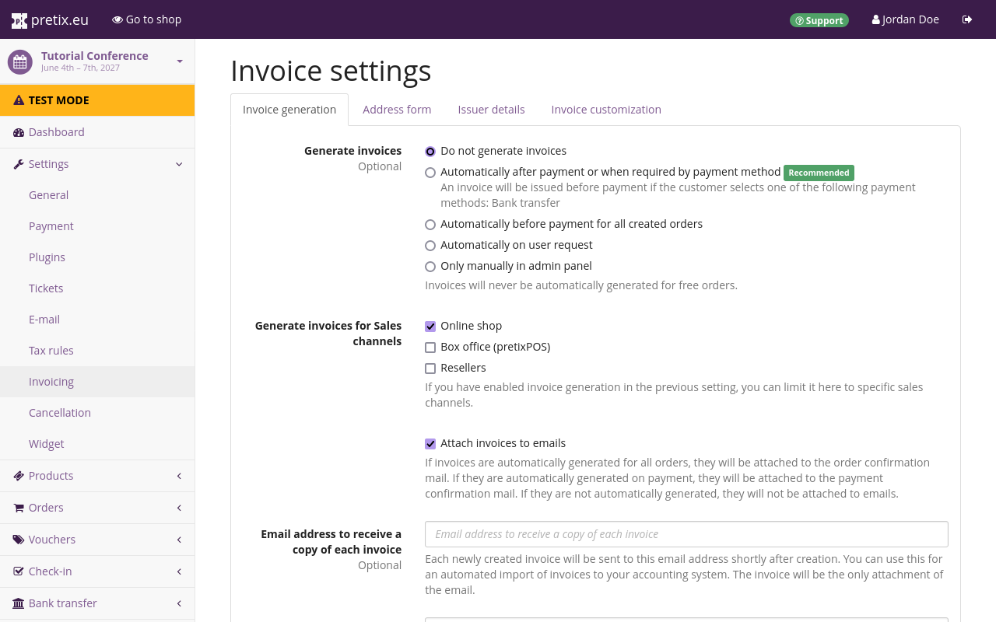Switch to the Invoice customization tab
The image size is (996, 622).
pyautogui.click(x=606, y=110)
